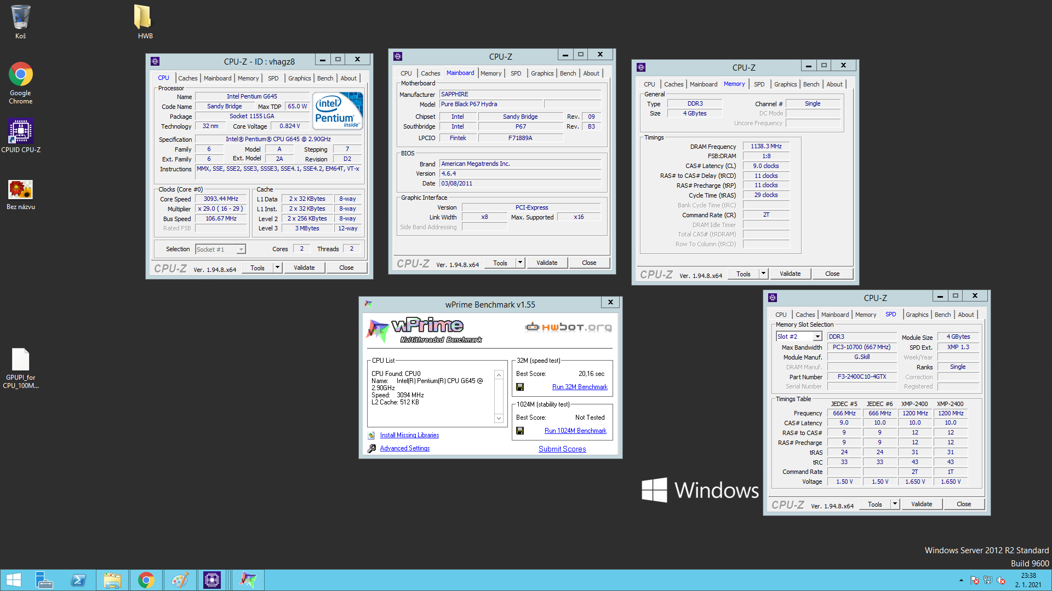The height and width of the screenshot is (591, 1052).
Task: Open the HWB folder on desktop
Action: (x=145, y=22)
